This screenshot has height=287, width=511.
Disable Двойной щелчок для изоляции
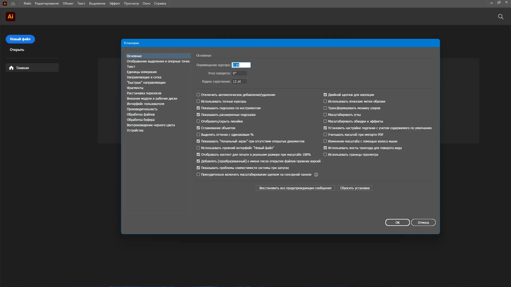(325, 95)
